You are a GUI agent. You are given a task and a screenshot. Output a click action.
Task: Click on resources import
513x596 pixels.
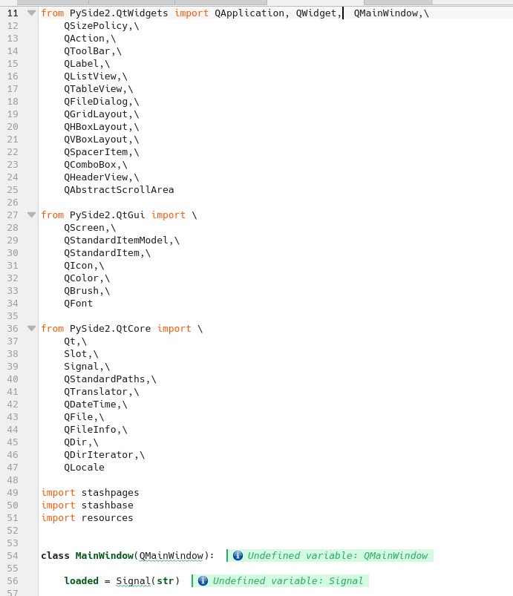tap(107, 518)
